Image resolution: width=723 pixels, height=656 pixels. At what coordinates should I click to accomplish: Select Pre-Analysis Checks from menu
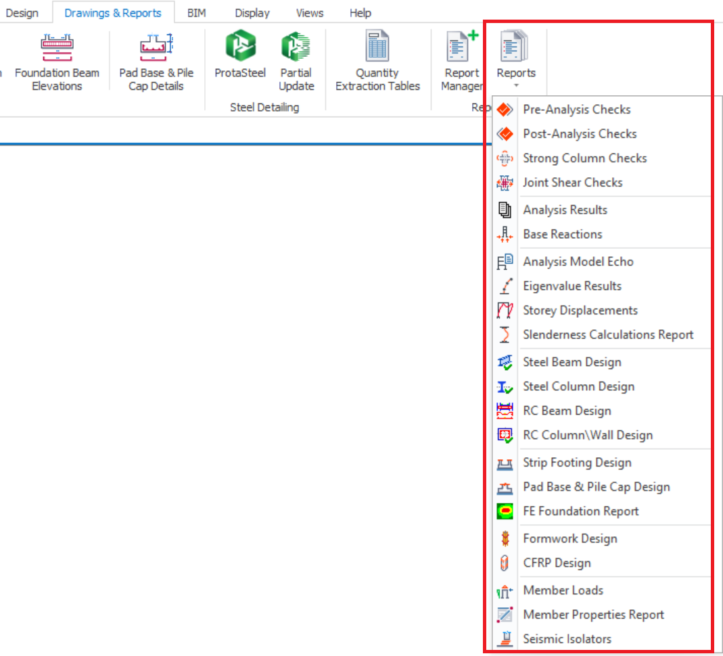coord(576,110)
